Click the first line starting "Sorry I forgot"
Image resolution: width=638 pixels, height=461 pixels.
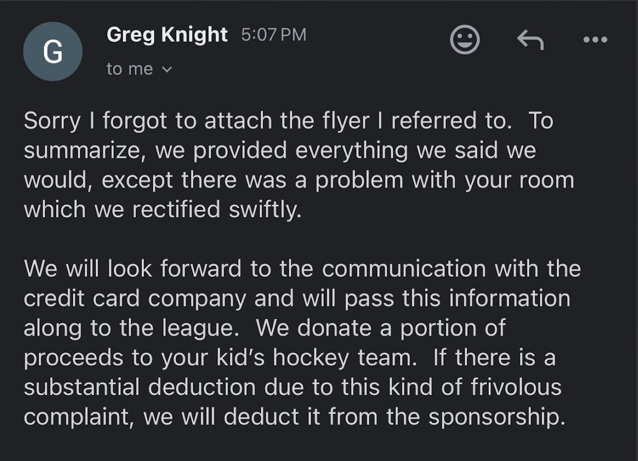click(288, 121)
